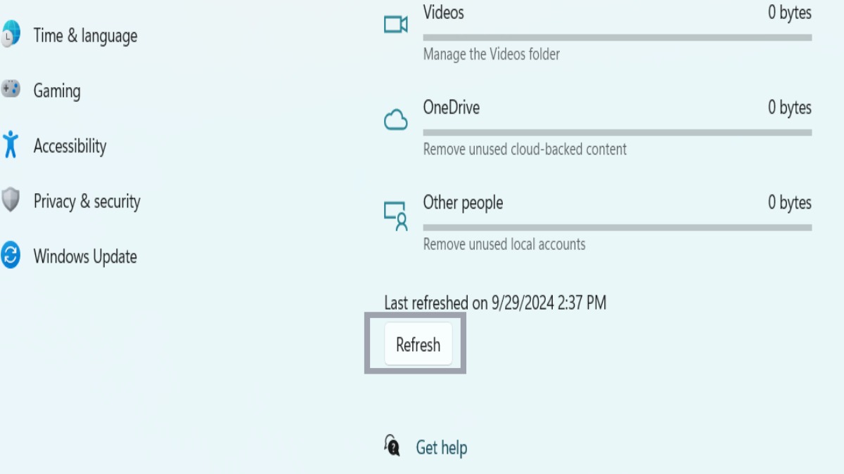Click the 'Last refreshed on 9/29/2024 2:37 PM' text

495,303
